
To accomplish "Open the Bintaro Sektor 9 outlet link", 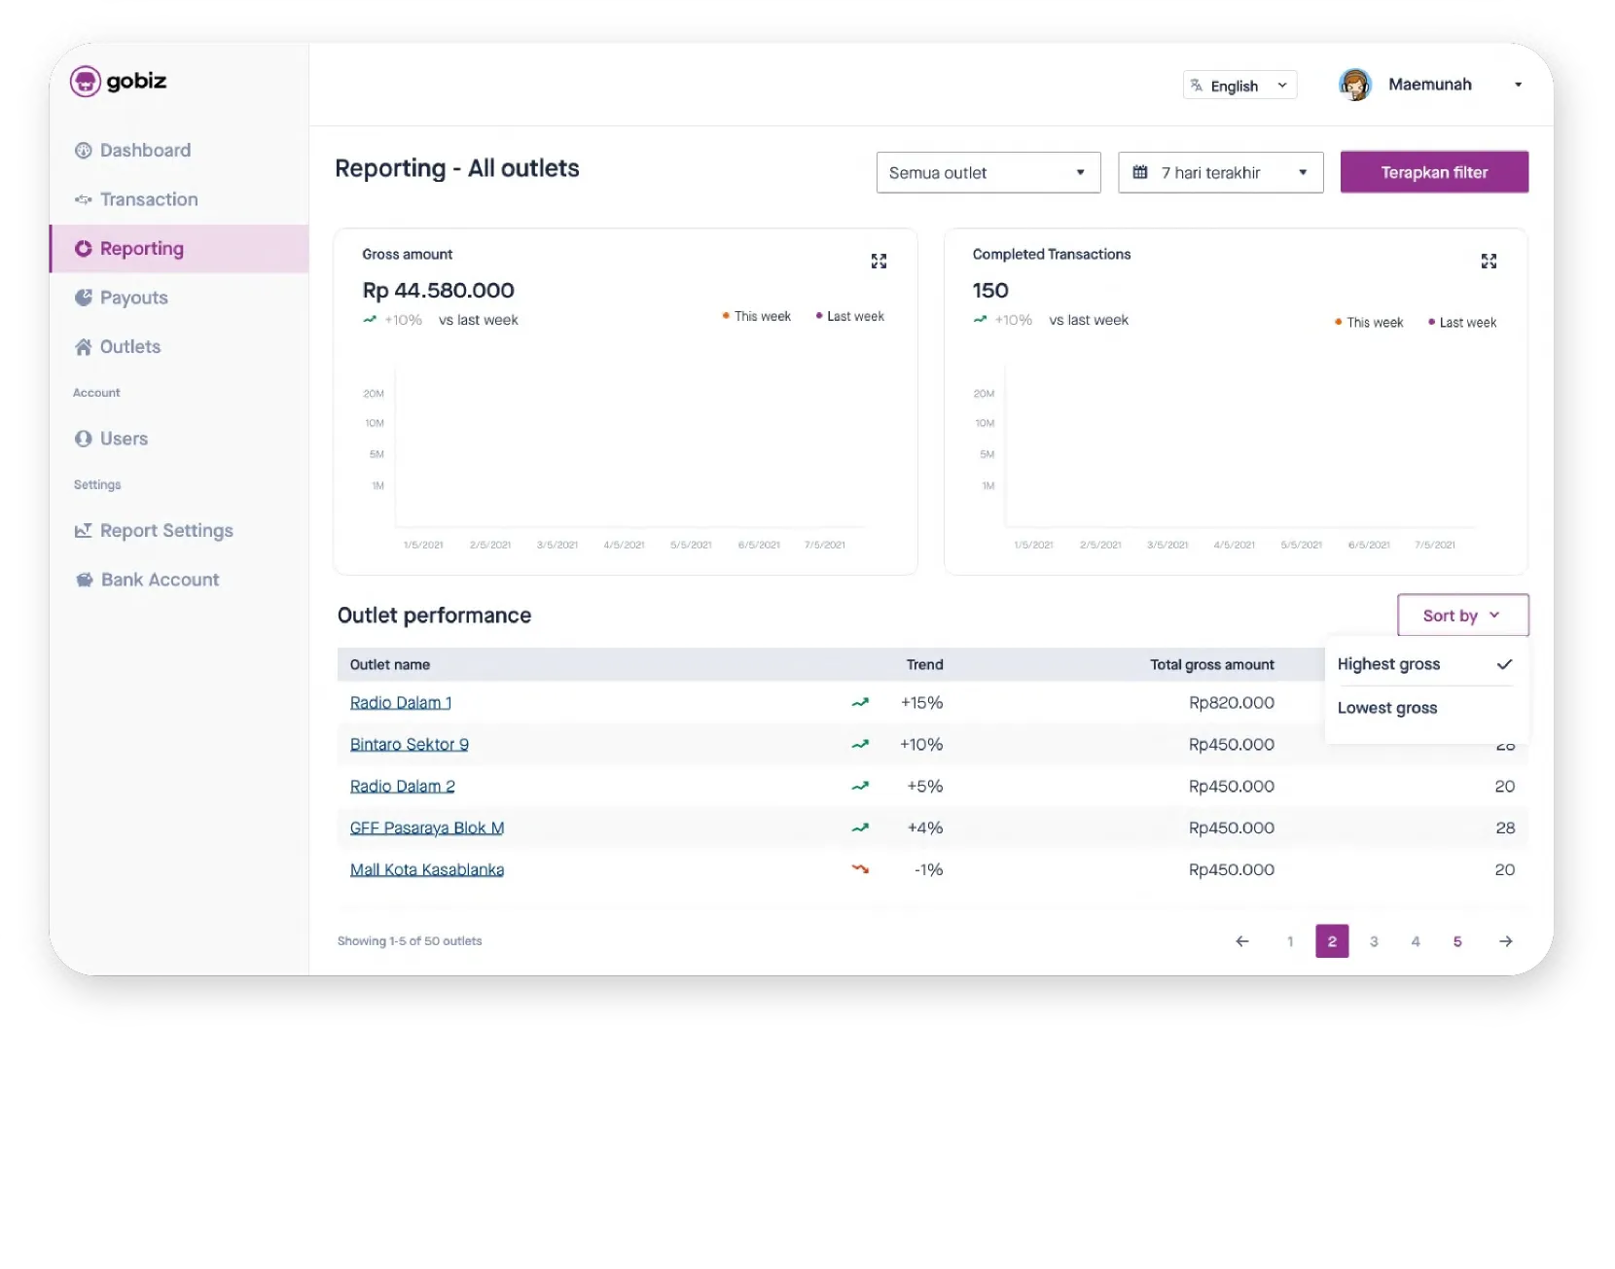I will [409, 745].
